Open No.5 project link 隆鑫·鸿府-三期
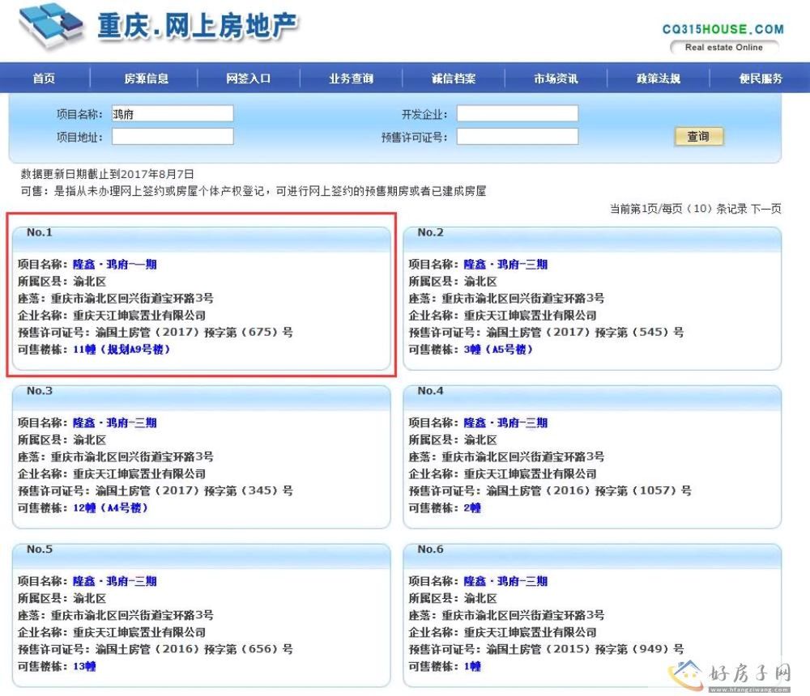This screenshot has height=696, width=810. (x=115, y=581)
